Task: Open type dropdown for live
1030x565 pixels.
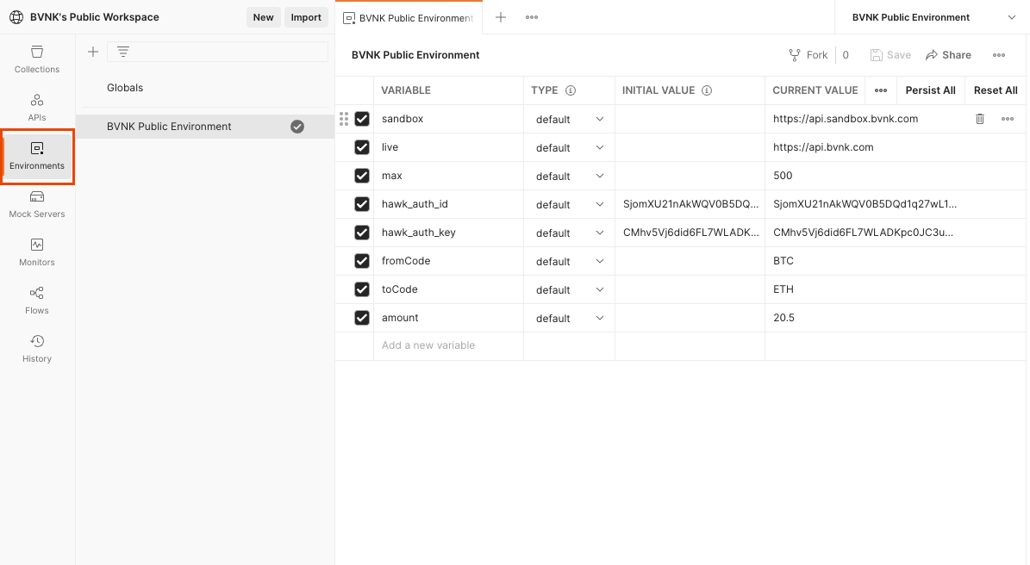Action: point(569,147)
